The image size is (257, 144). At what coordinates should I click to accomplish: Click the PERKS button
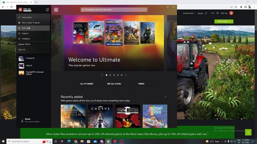[141, 84]
